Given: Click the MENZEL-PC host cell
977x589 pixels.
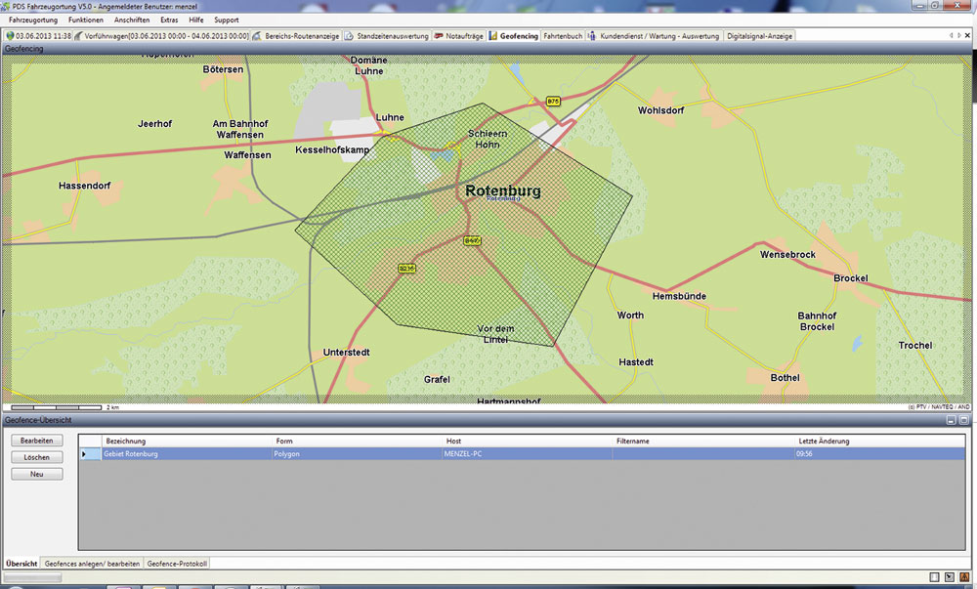Looking at the screenshot, I should [x=527, y=454].
